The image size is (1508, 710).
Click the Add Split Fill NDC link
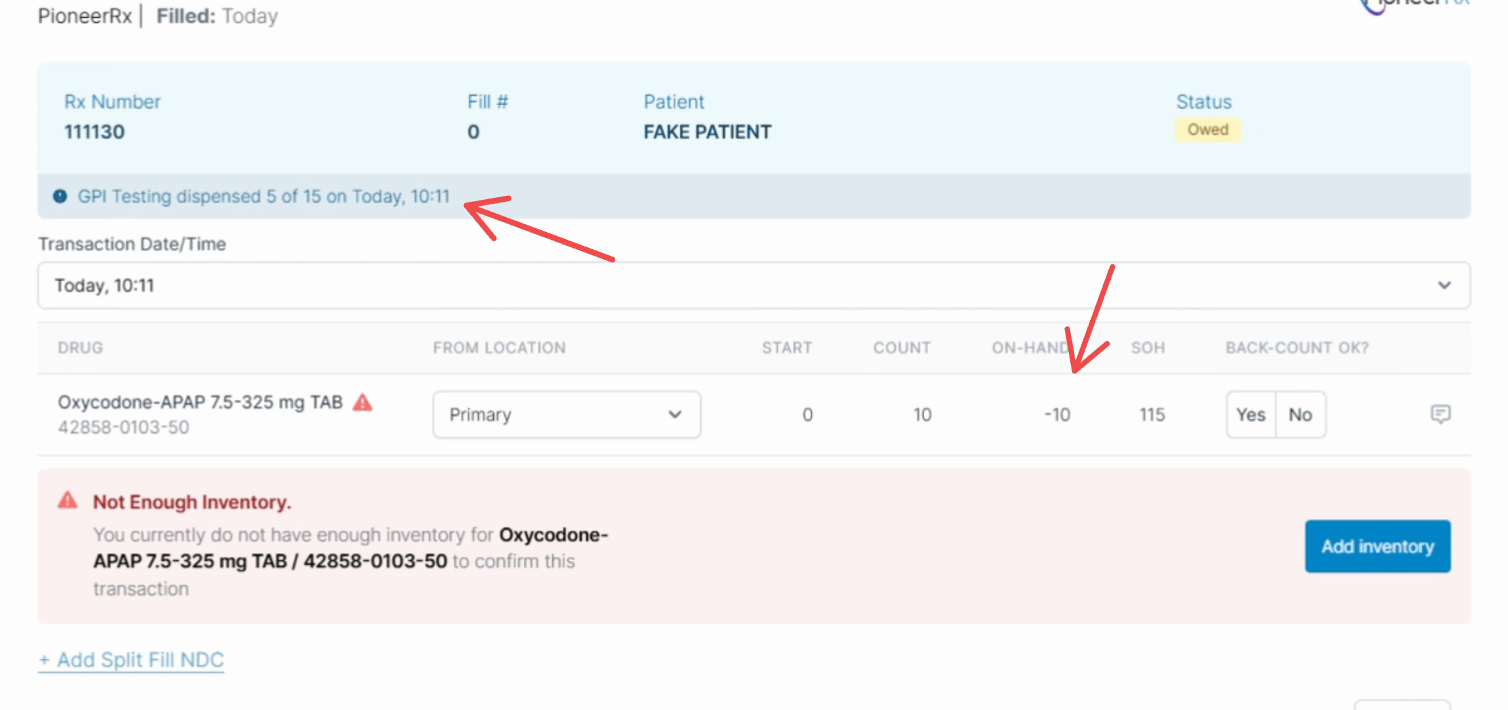pyautogui.click(x=131, y=659)
